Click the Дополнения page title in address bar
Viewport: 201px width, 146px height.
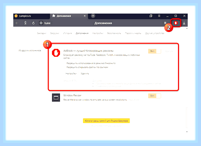tap(103, 23)
